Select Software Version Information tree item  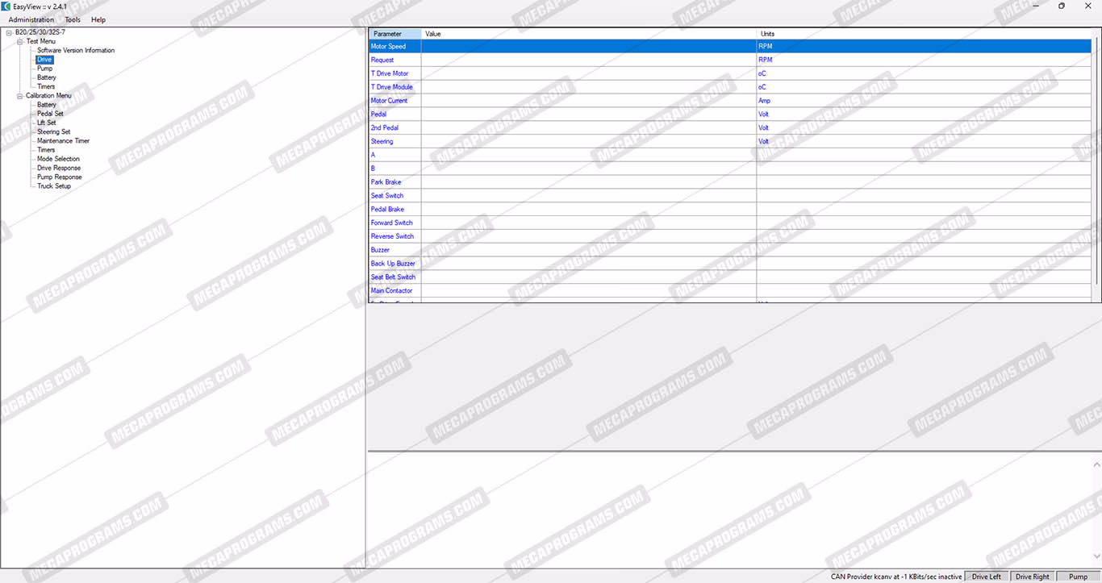point(76,51)
